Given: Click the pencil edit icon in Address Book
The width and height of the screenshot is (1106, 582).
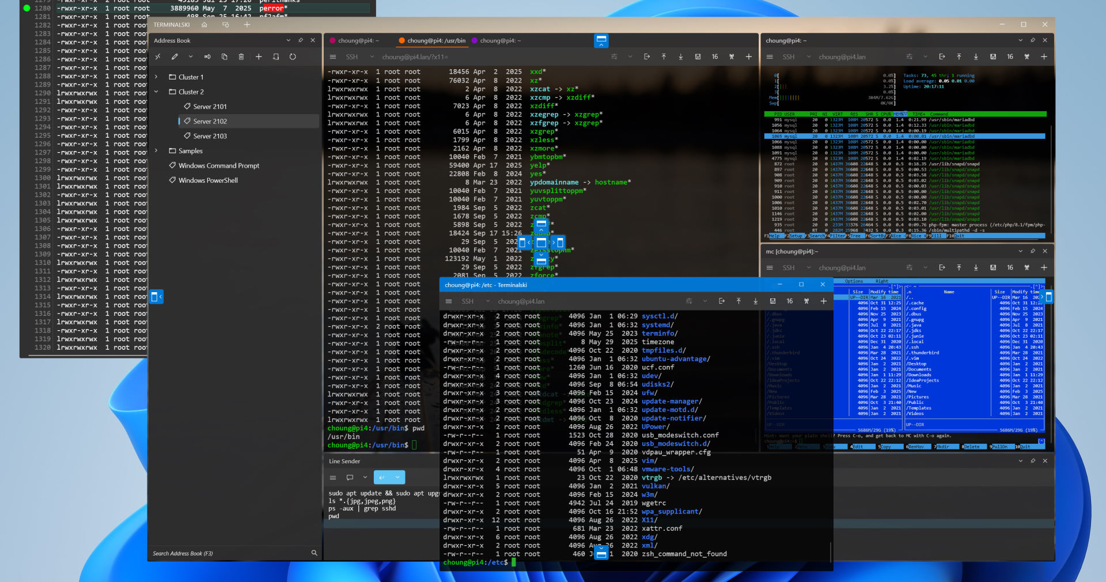Looking at the screenshot, I should 175,56.
